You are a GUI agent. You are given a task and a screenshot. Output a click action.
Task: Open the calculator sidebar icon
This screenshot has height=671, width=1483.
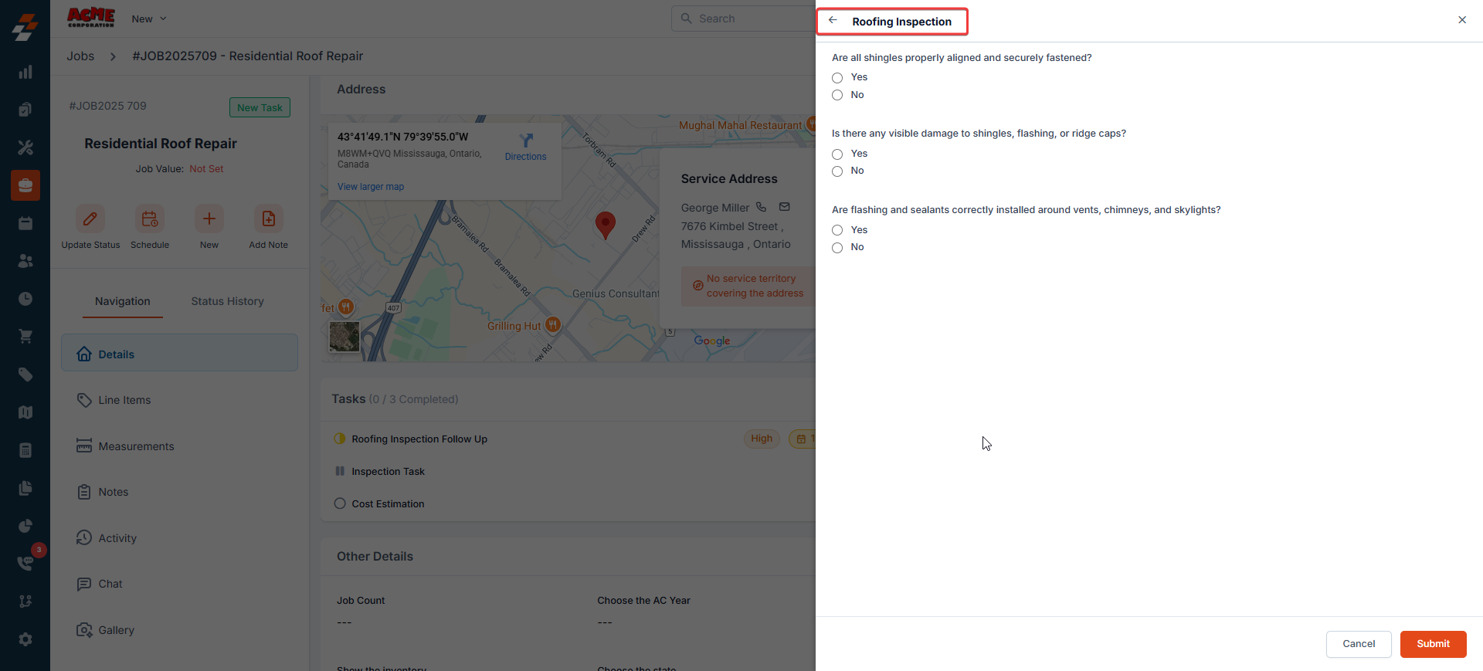(25, 450)
